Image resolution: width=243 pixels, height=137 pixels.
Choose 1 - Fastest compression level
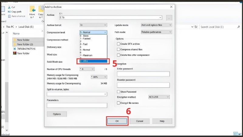(93, 39)
